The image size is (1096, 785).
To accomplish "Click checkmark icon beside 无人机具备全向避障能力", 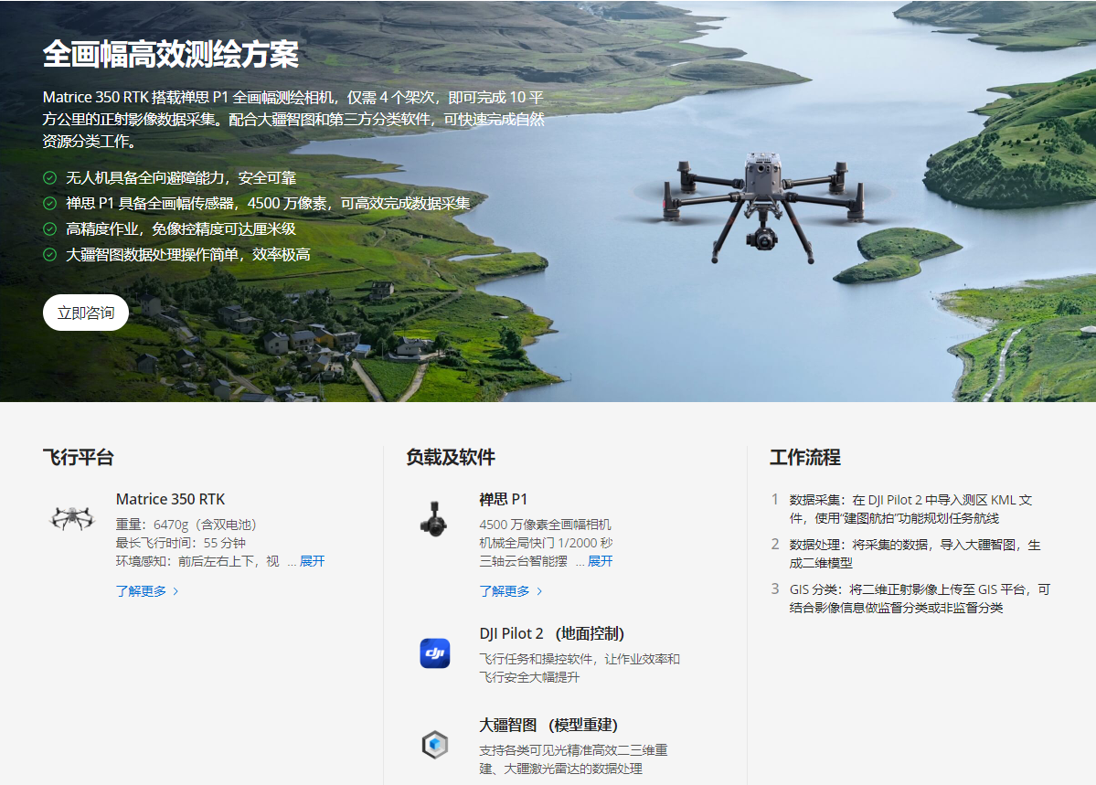I will (50, 178).
